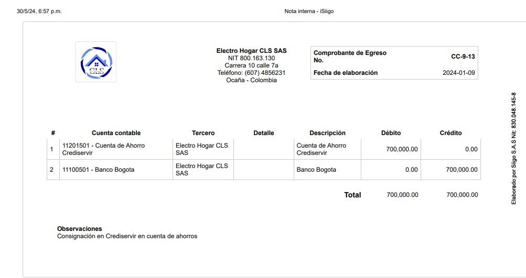Click the Comprobante de Egreso No. label
Viewport: 526px width, 278px height.
pyautogui.click(x=350, y=57)
